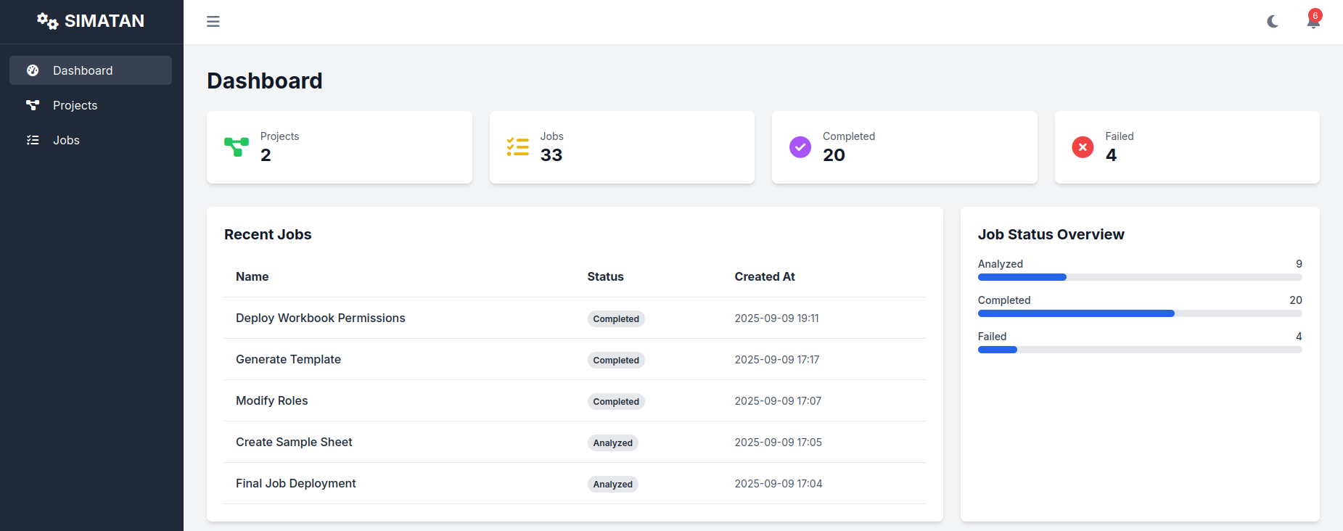Open the Modify Roles job
The height and width of the screenshot is (531, 1343).
[x=272, y=400]
